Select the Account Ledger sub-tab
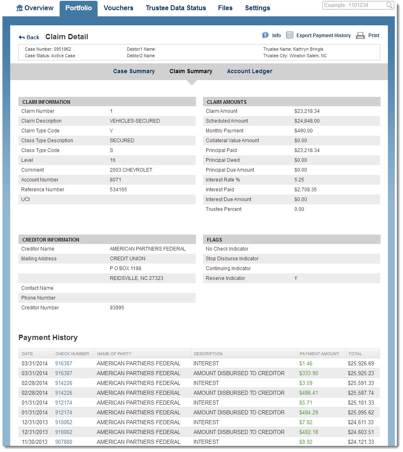Image resolution: width=403 pixels, height=452 pixels. 249,71
